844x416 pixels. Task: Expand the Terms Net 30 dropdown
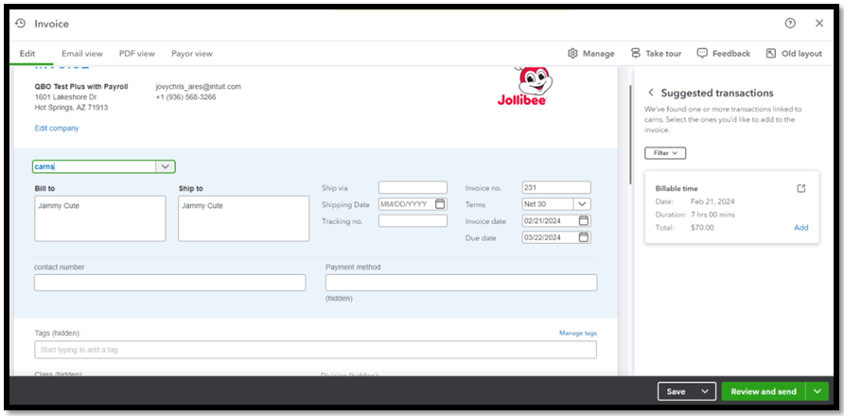point(582,204)
